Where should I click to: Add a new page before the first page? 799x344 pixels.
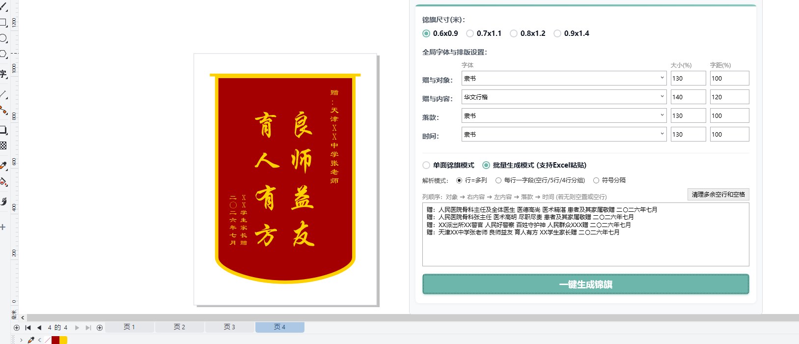point(17,327)
